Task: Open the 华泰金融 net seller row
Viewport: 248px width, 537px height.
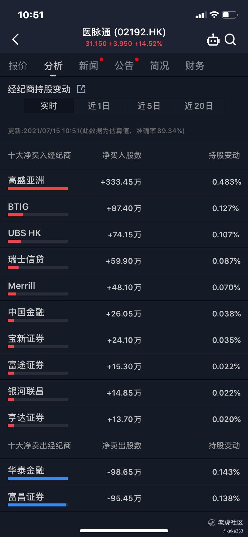Action: click(x=124, y=472)
